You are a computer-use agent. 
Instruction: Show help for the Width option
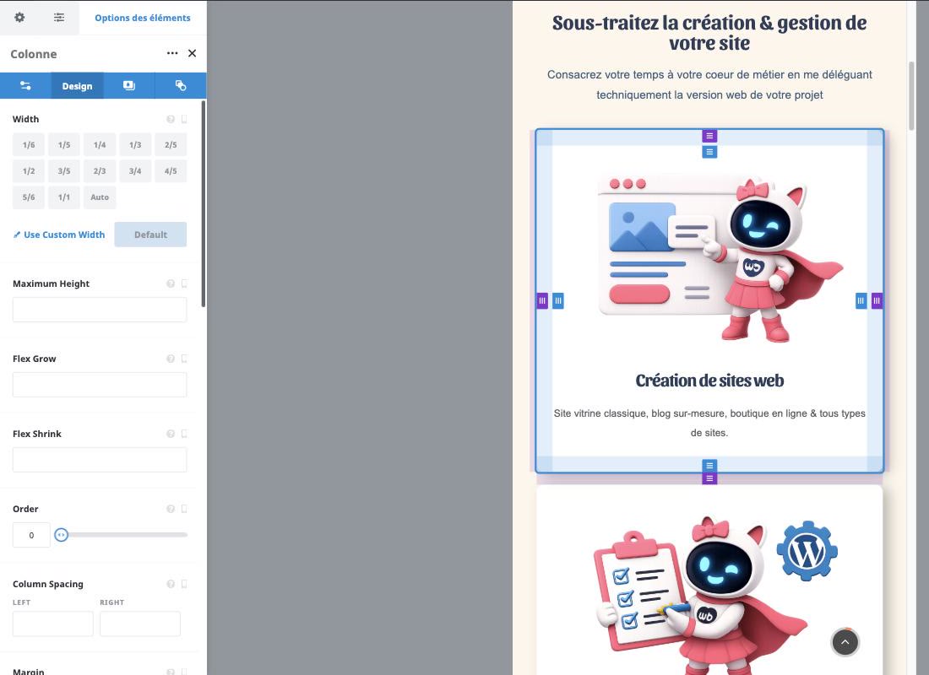tap(171, 119)
